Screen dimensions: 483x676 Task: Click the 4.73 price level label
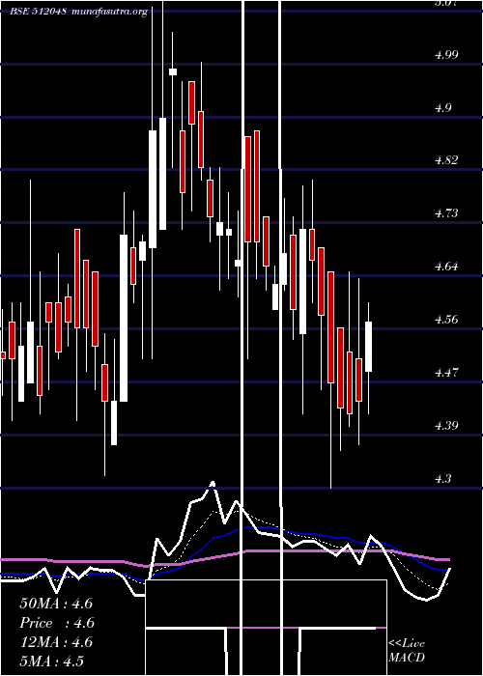[x=446, y=213]
